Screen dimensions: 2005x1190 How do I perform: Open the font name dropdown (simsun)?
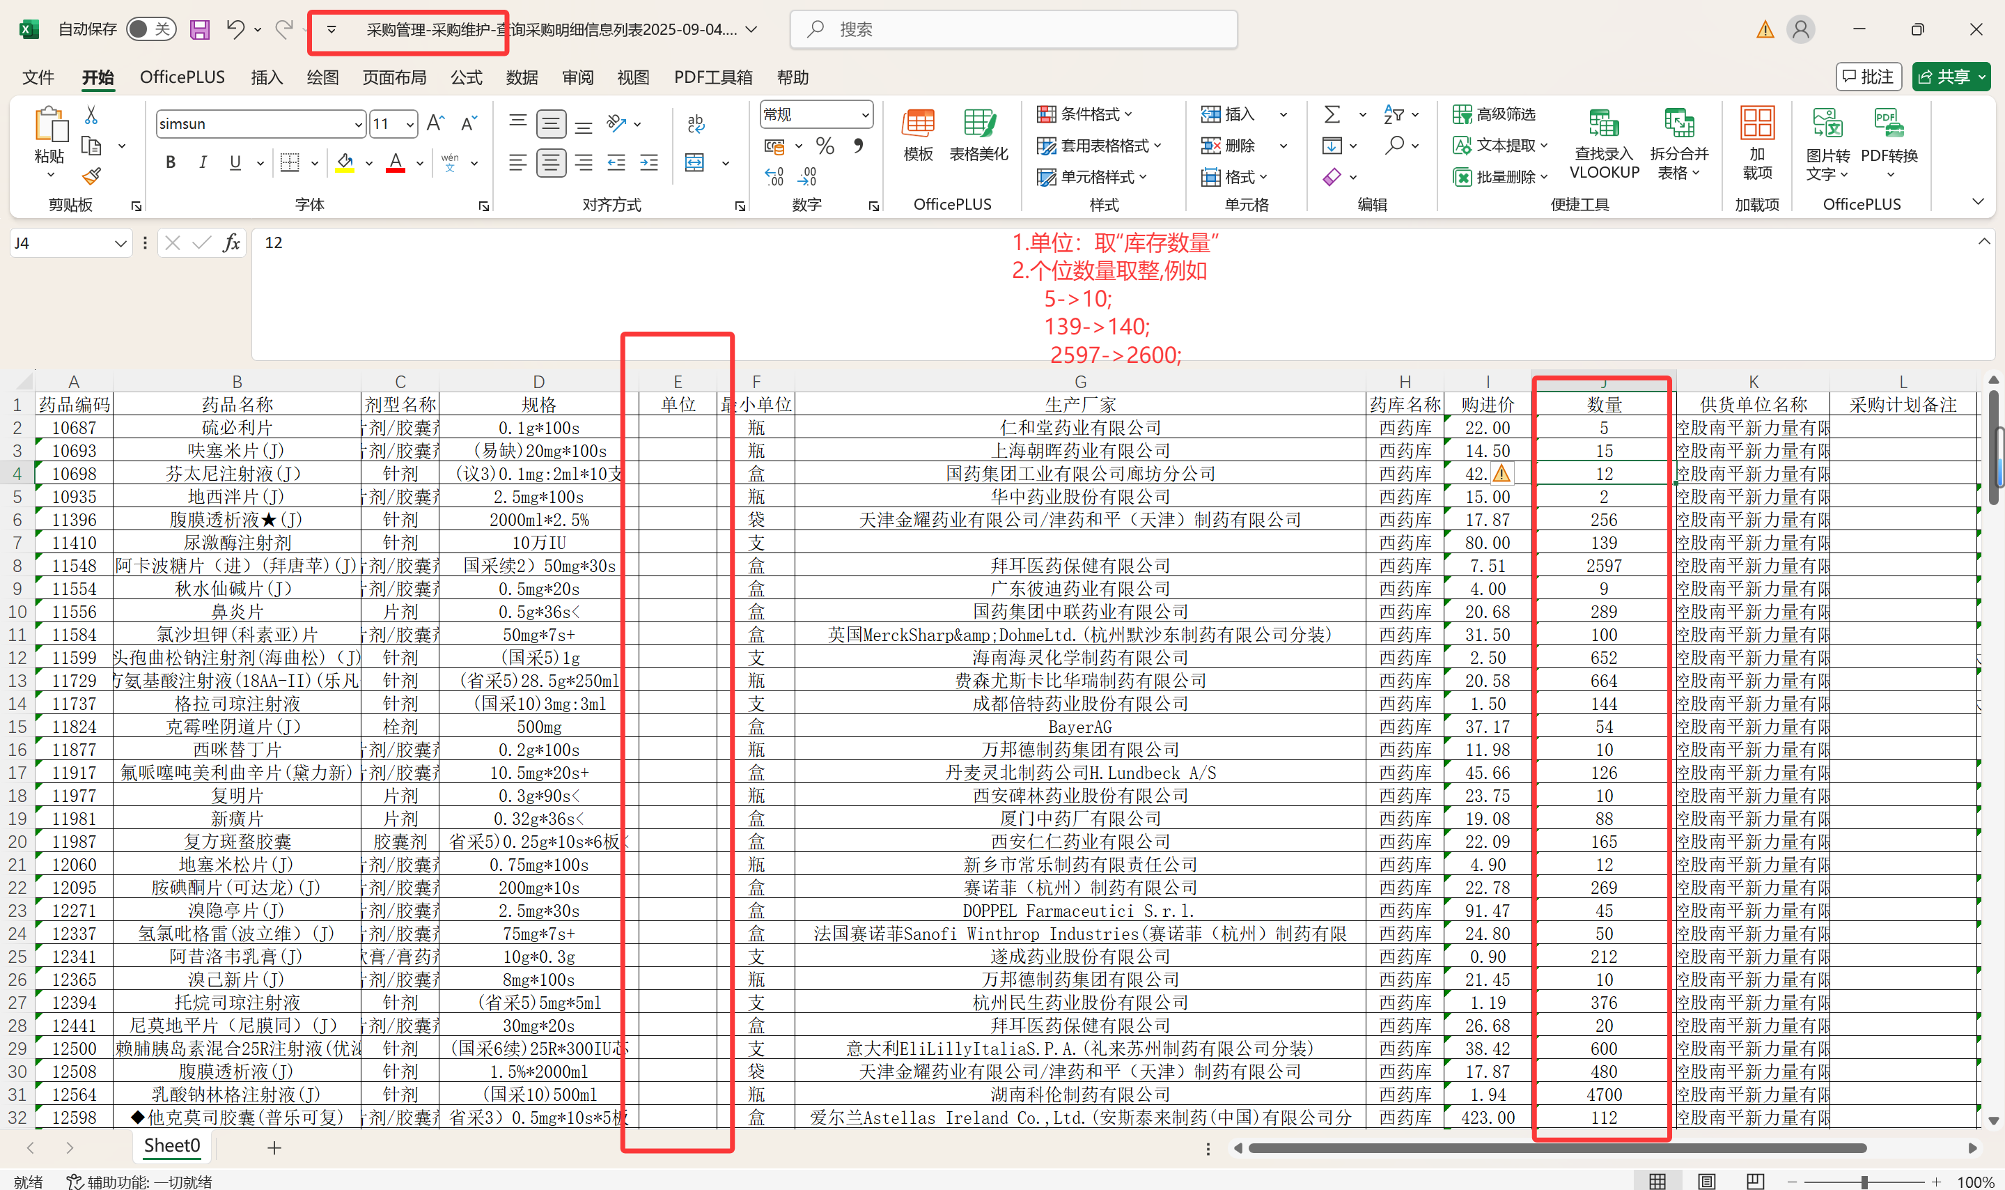[x=357, y=124]
